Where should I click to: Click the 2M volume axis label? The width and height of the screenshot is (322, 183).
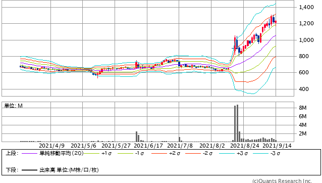click(302, 133)
